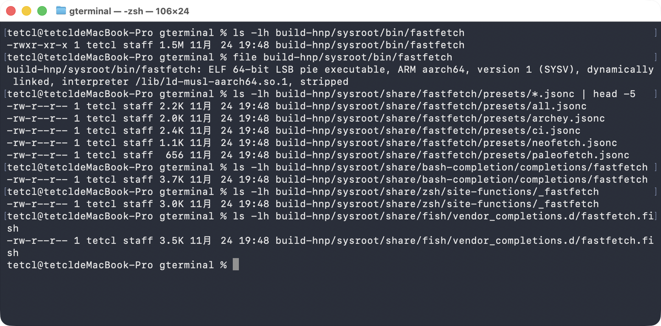Click the red close traffic light button
Screen dimensions: 661x326
[11, 11]
